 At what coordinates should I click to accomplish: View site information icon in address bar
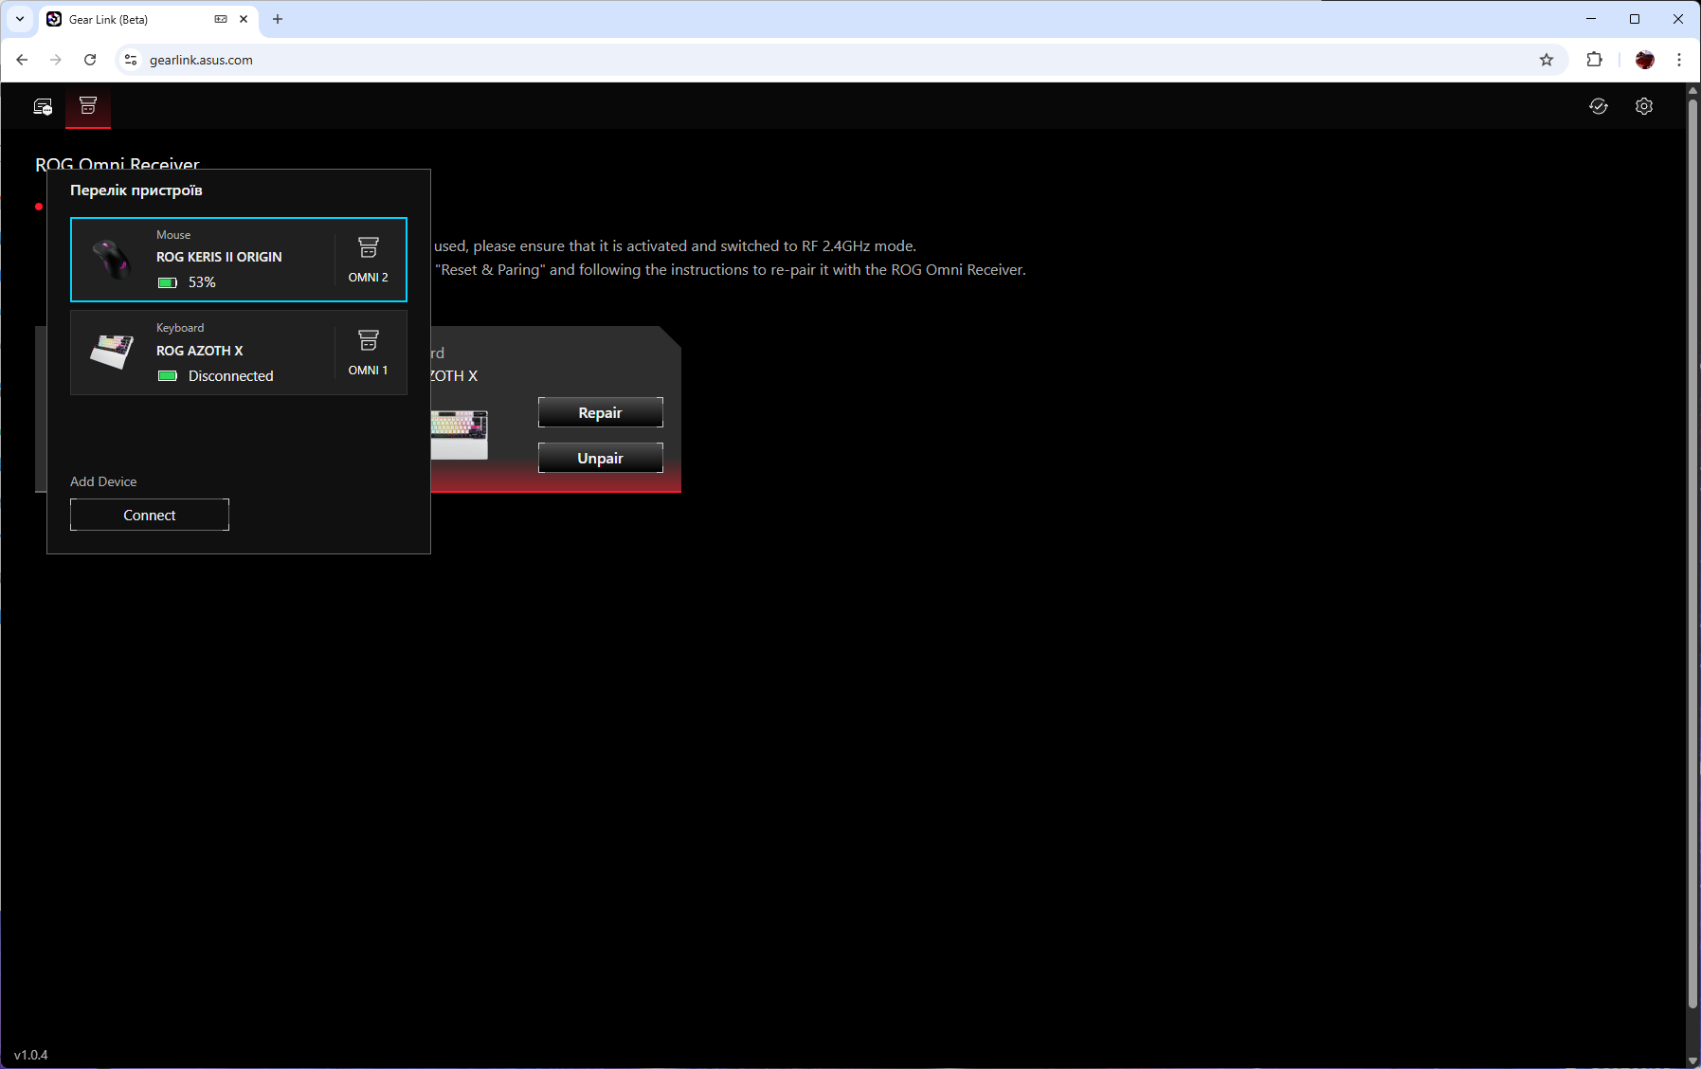(131, 60)
